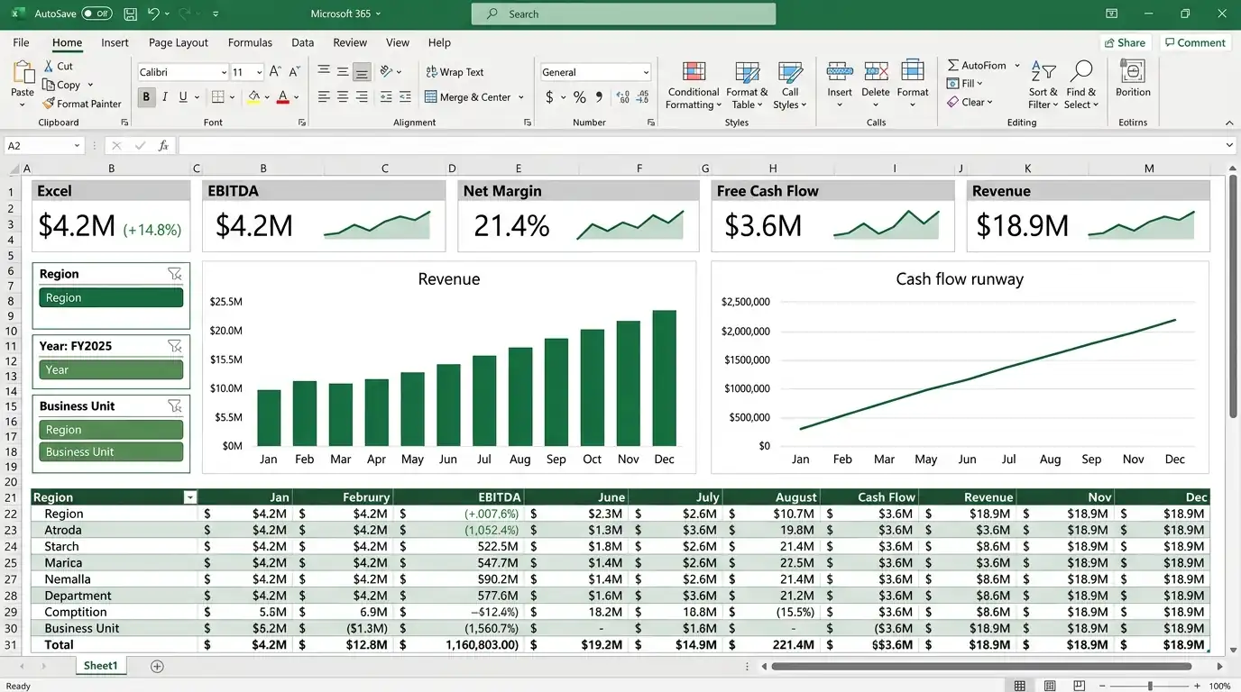1241x692 pixels.
Task: Open Conditional Formatting
Action: [x=694, y=86]
